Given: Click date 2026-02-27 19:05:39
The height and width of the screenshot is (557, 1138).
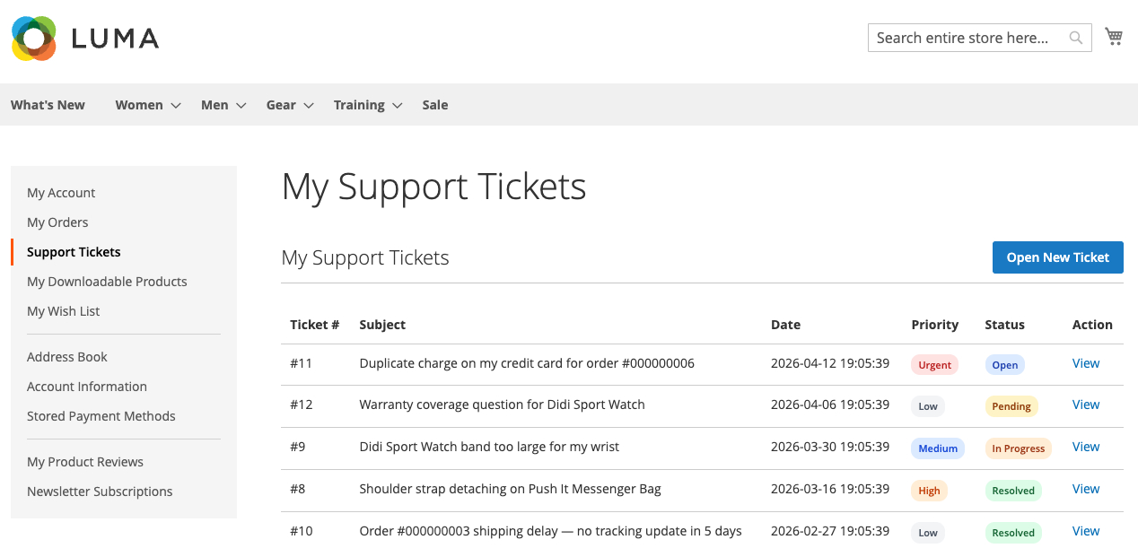Looking at the screenshot, I should (830, 531).
